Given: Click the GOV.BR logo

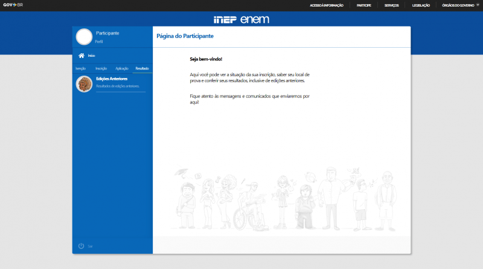Looking at the screenshot, I should pyautogui.click(x=13, y=5).
